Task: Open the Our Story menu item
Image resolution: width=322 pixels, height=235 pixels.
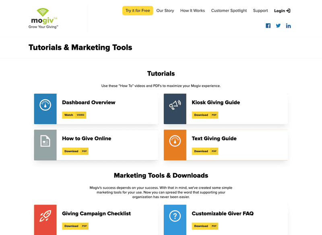Action: [165, 11]
